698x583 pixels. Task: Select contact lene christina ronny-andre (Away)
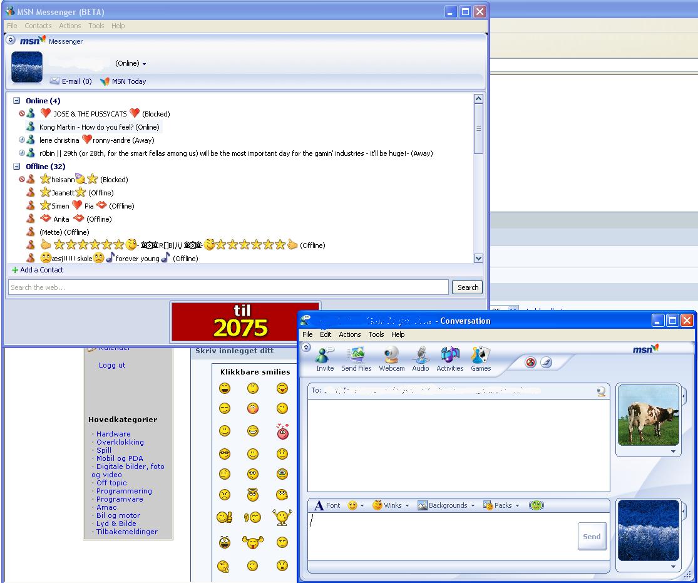pos(90,140)
